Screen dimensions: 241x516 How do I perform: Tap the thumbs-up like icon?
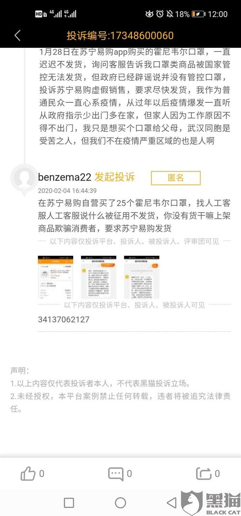pyautogui.click(x=28, y=474)
